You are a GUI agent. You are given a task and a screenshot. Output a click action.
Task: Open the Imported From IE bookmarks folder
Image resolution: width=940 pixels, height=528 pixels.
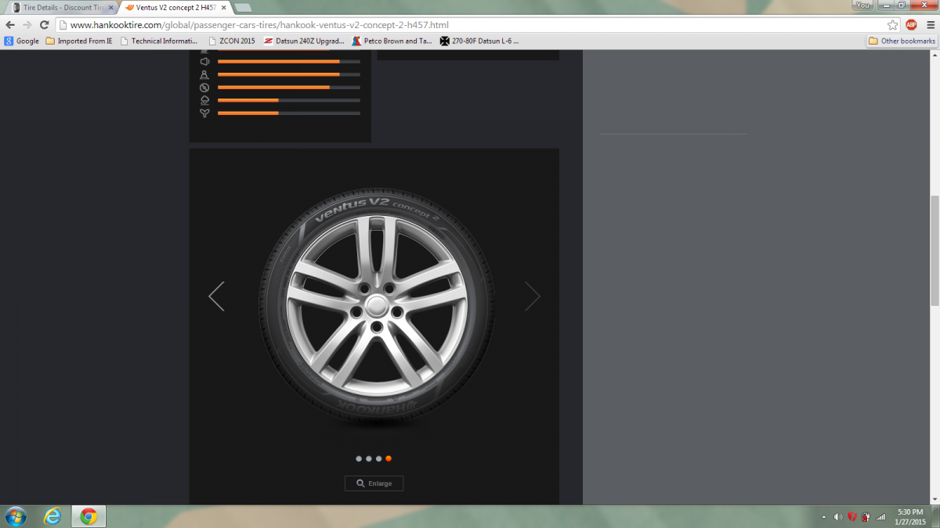[79, 41]
